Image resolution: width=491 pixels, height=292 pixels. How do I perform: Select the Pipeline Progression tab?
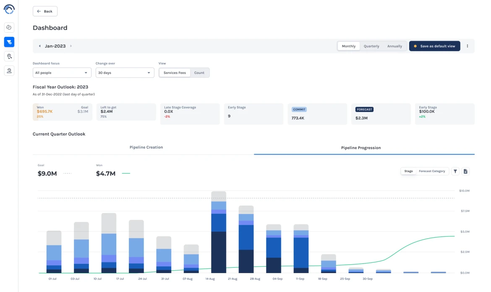[361, 148]
